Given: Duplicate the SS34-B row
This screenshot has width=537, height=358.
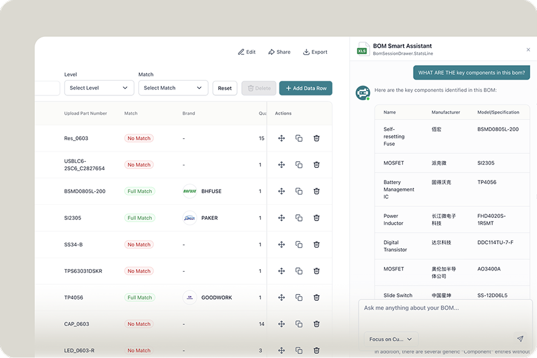Looking at the screenshot, I should (299, 245).
